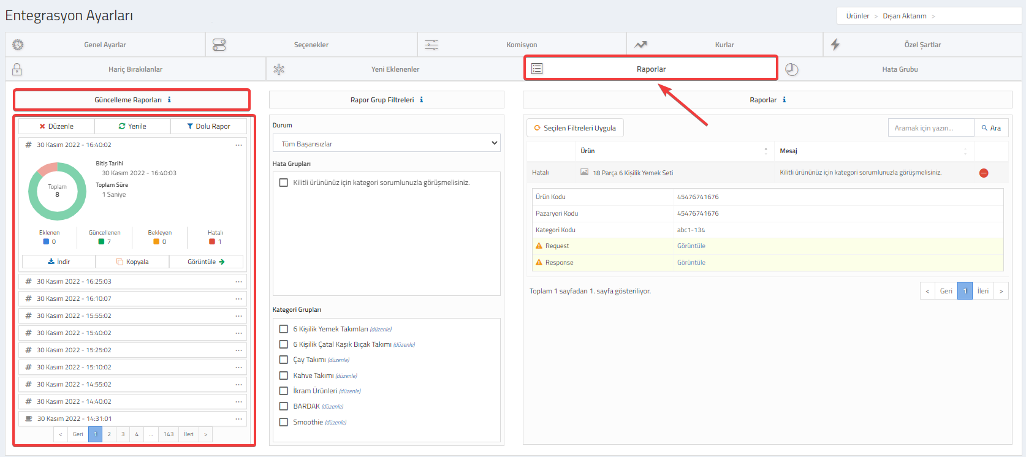Go to page 143 of update reports
1026x457 pixels.
click(x=169, y=434)
